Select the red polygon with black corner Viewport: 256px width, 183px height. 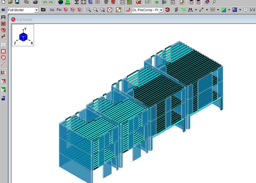pyautogui.click(x=3, y=30)
